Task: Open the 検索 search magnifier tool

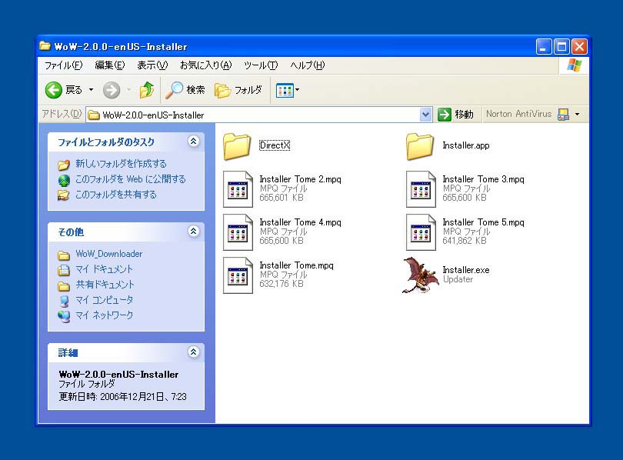Action: tap(185, 90)
